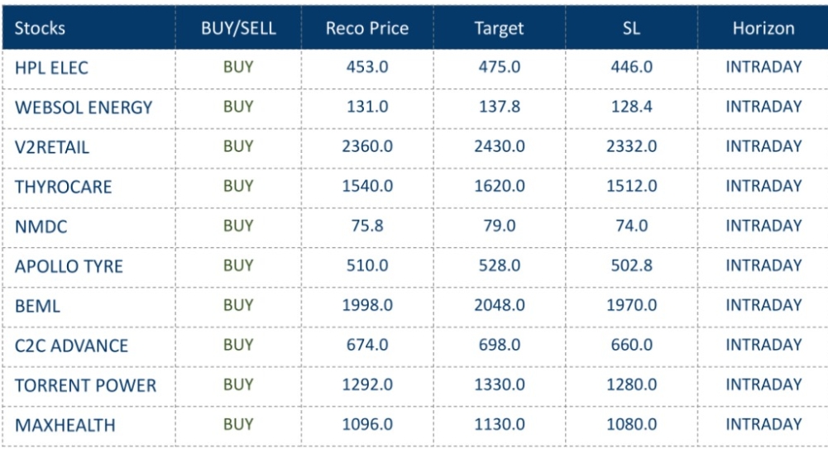Screen dimensions: 828x449
Task: Click the Horizon column header
Action: [x=763, y=28]
